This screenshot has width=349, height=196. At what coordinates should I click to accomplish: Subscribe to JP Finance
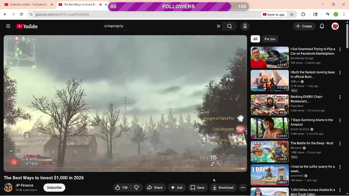pos(54,188)
